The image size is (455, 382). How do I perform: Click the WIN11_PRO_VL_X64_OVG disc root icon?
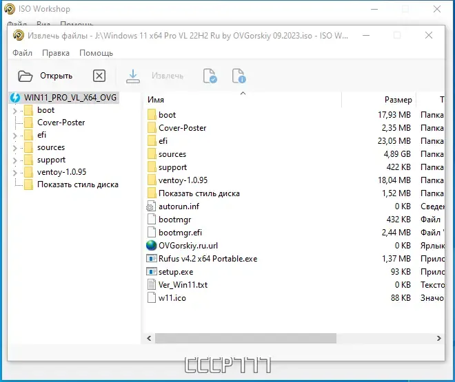tap(15, 98)
